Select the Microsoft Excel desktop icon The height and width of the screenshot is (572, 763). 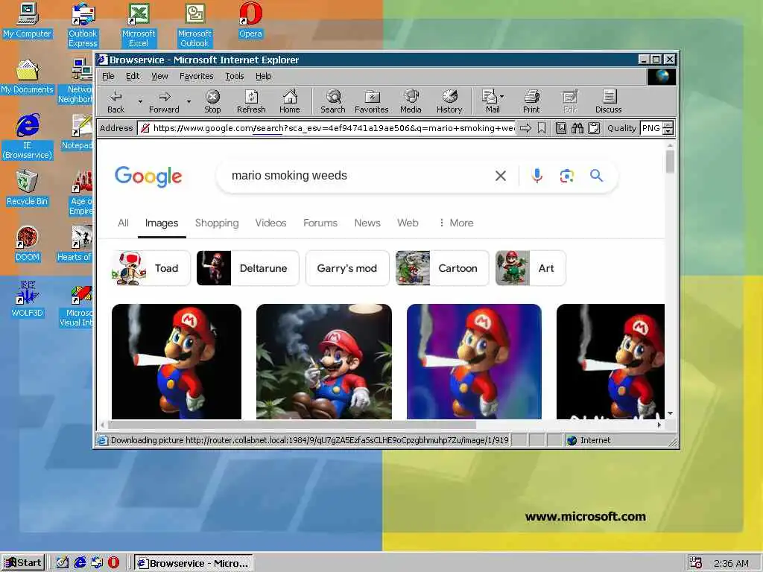[139, 25]
